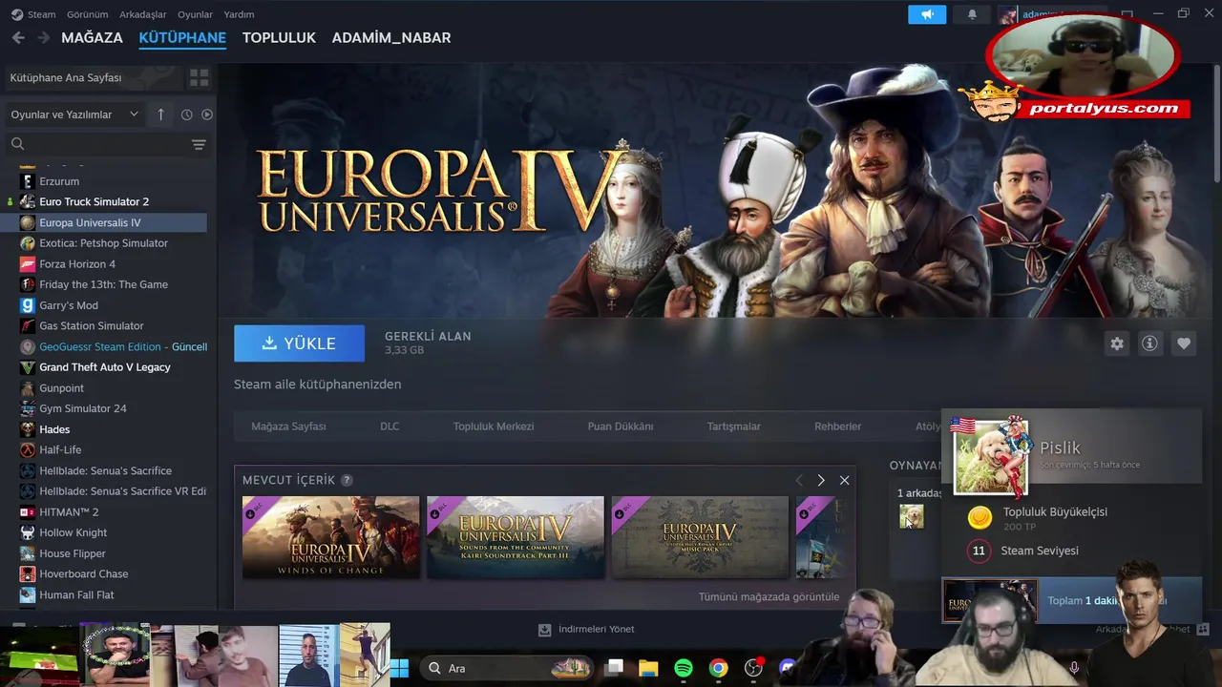Close the MEVCUT İÇERİK panel
The height and width of the screenshot is (687, 1222).
pyautogui.click(x=844, y=480)
